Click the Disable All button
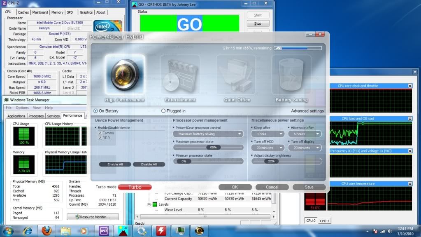Viewport: 421px width, 237px height. point(149,164)
